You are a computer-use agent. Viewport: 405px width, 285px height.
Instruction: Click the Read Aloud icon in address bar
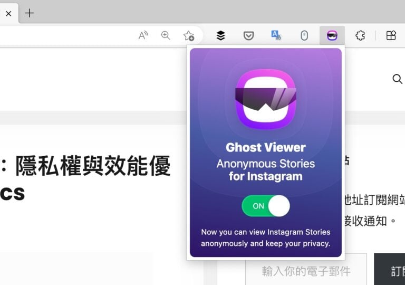(x=143, y=35)
